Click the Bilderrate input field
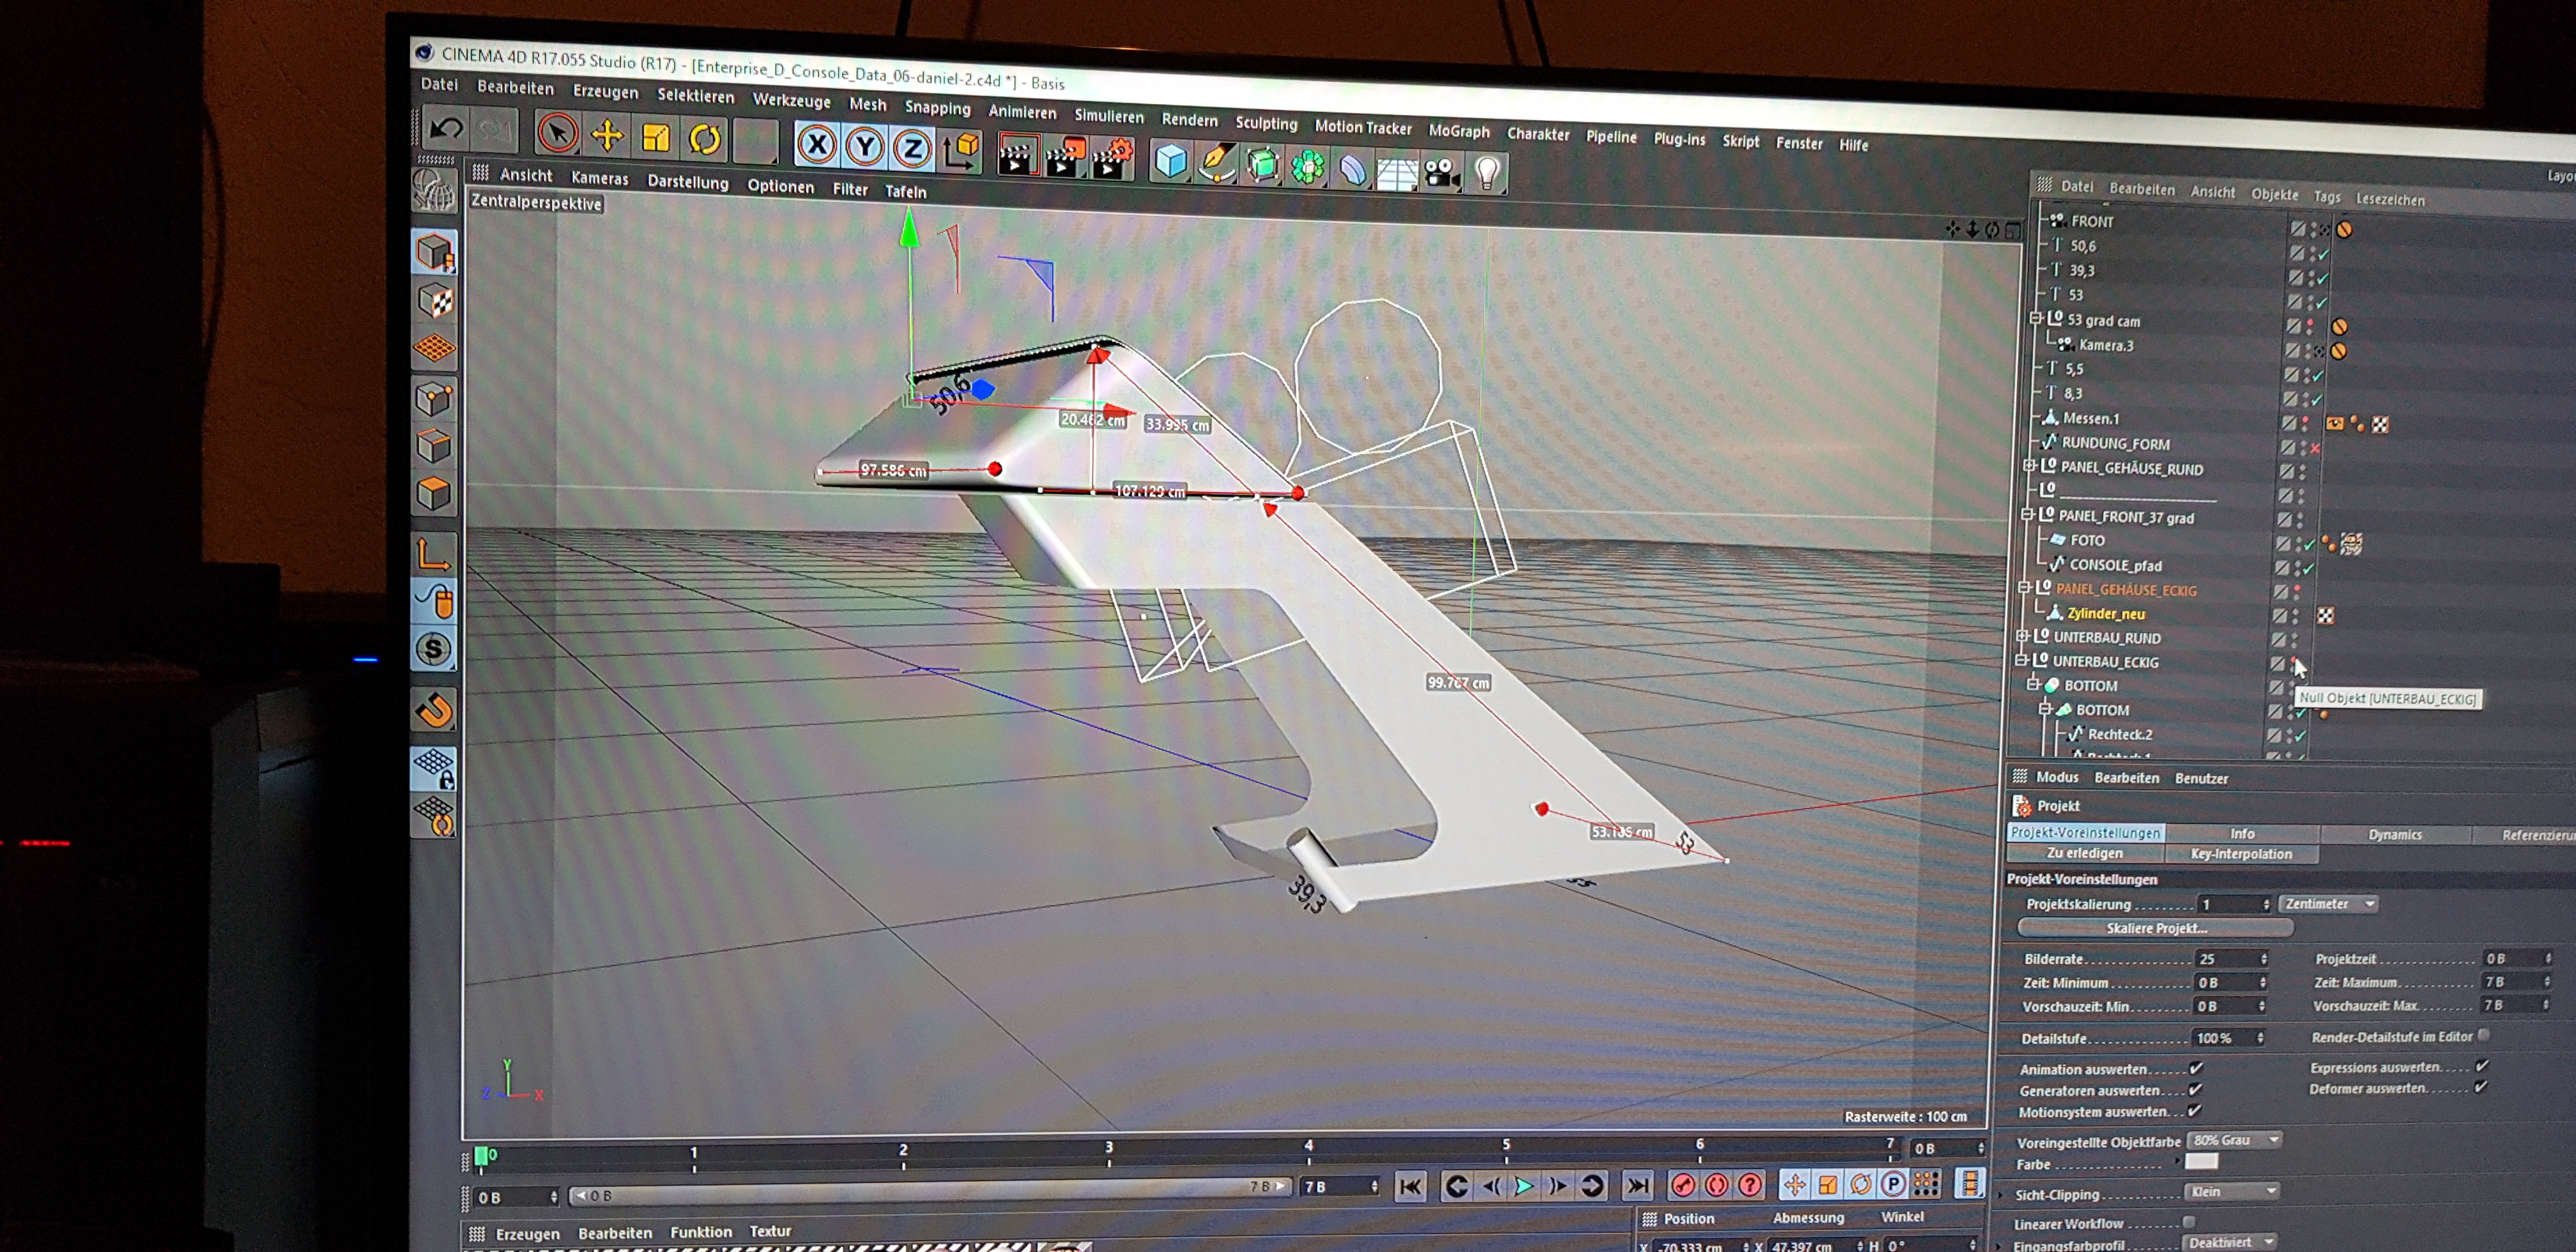The image size is (2576, 1252). [x=2225, y=959]
